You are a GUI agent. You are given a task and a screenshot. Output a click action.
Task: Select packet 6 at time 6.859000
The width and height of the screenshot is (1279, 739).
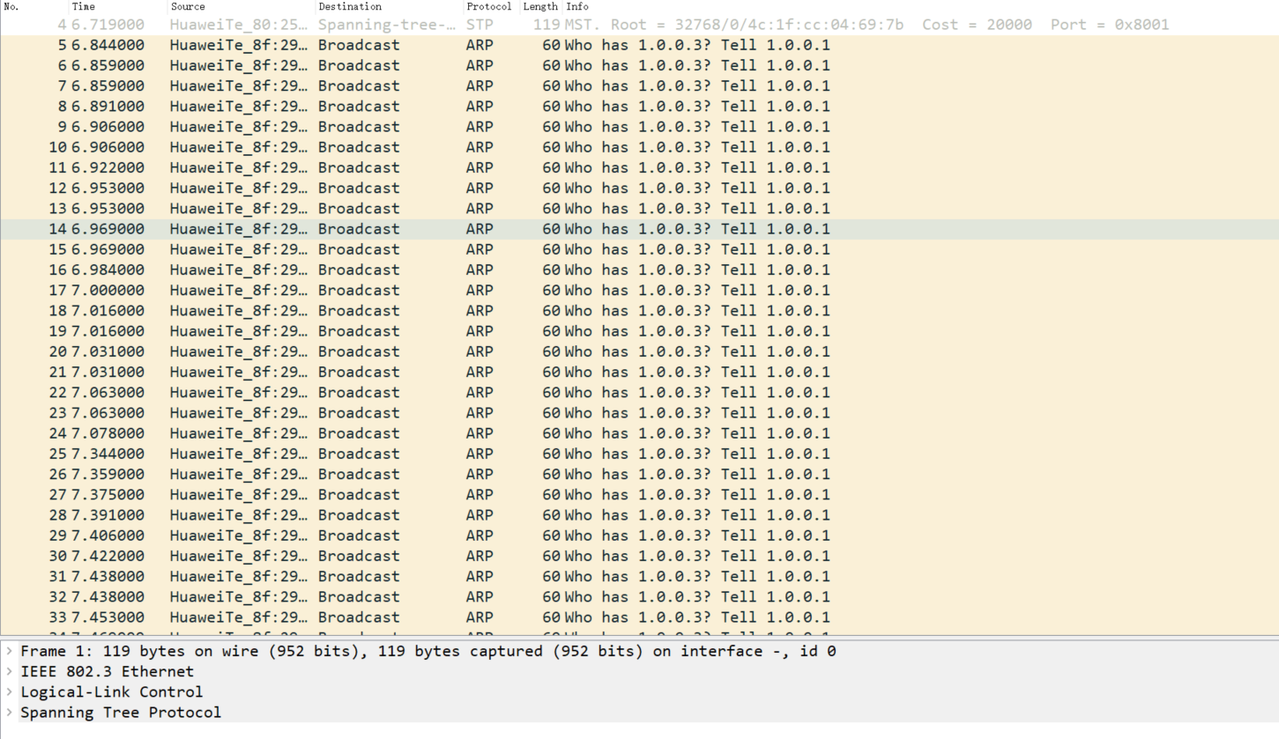point(639,65)
